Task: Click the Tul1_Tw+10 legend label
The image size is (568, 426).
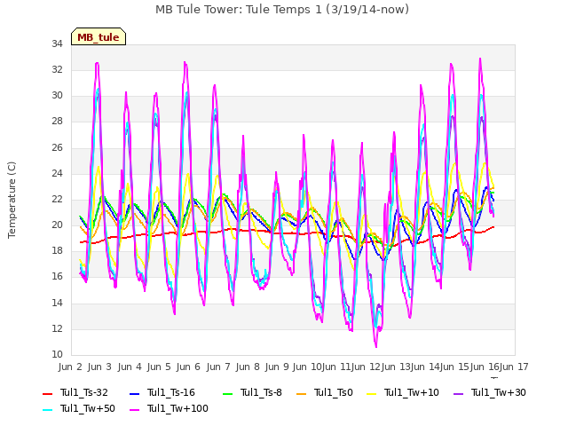Action: point(412,392)
